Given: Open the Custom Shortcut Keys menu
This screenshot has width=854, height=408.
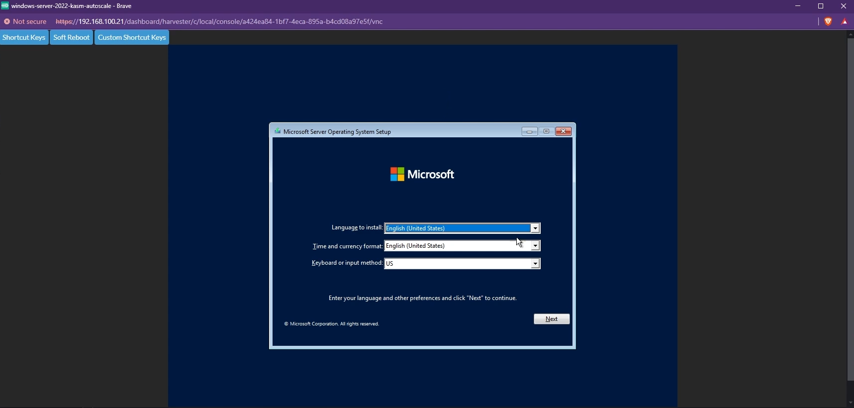Looking at the screenshot, I should [132, 37].
